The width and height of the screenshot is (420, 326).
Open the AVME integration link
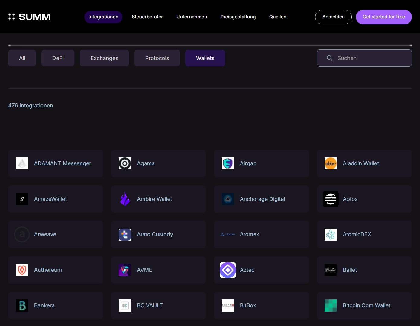point(159,270)
